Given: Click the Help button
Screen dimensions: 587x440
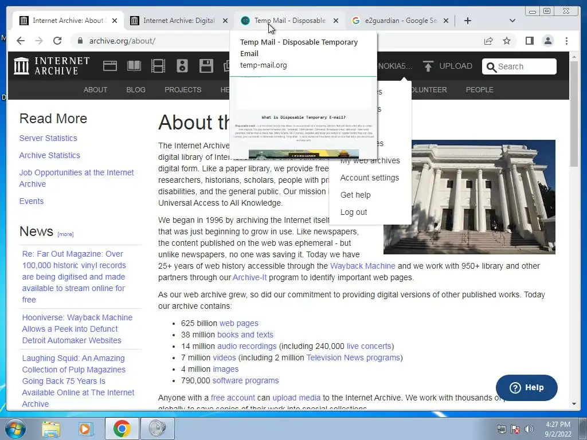Looking at the screenshot, I should point(526,388).
